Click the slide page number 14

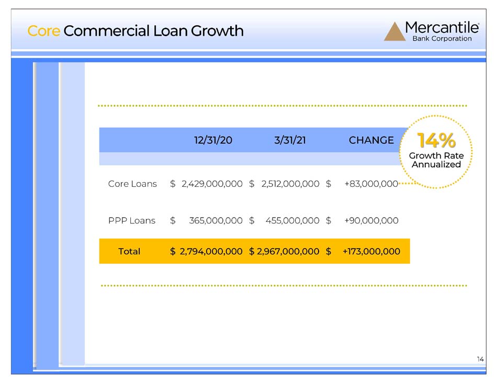click(480, 359)
